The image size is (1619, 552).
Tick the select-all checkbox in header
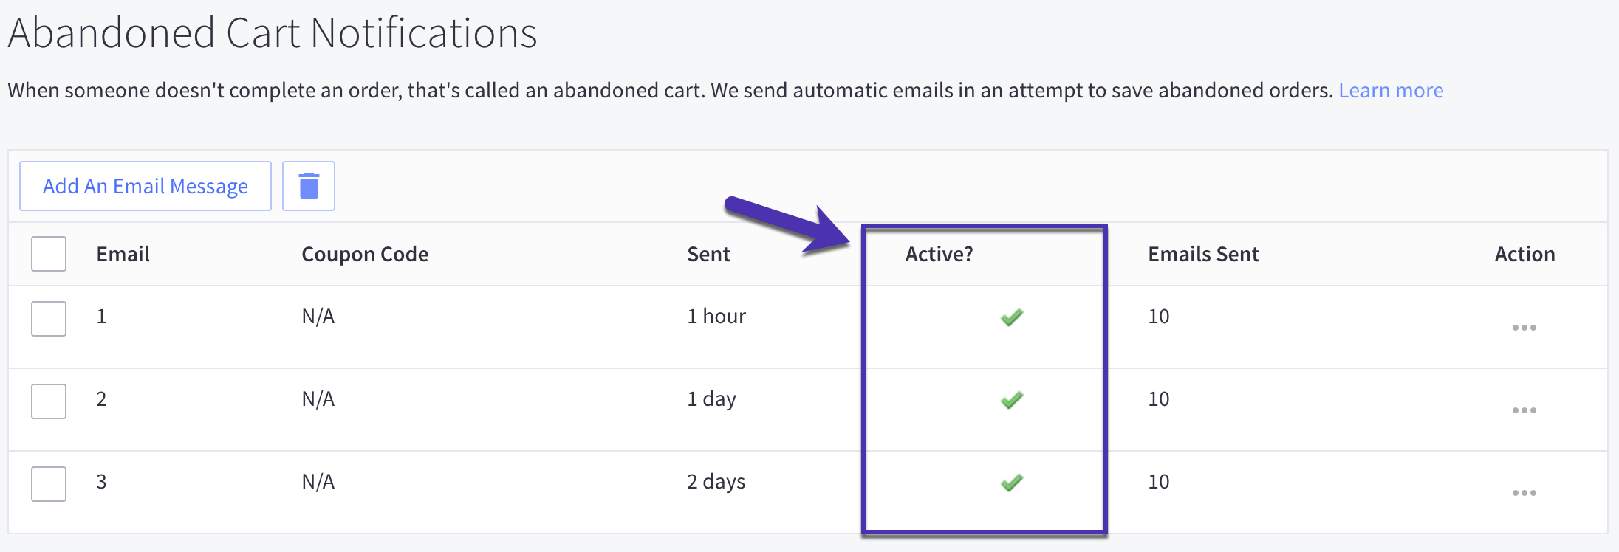[49, 254]
